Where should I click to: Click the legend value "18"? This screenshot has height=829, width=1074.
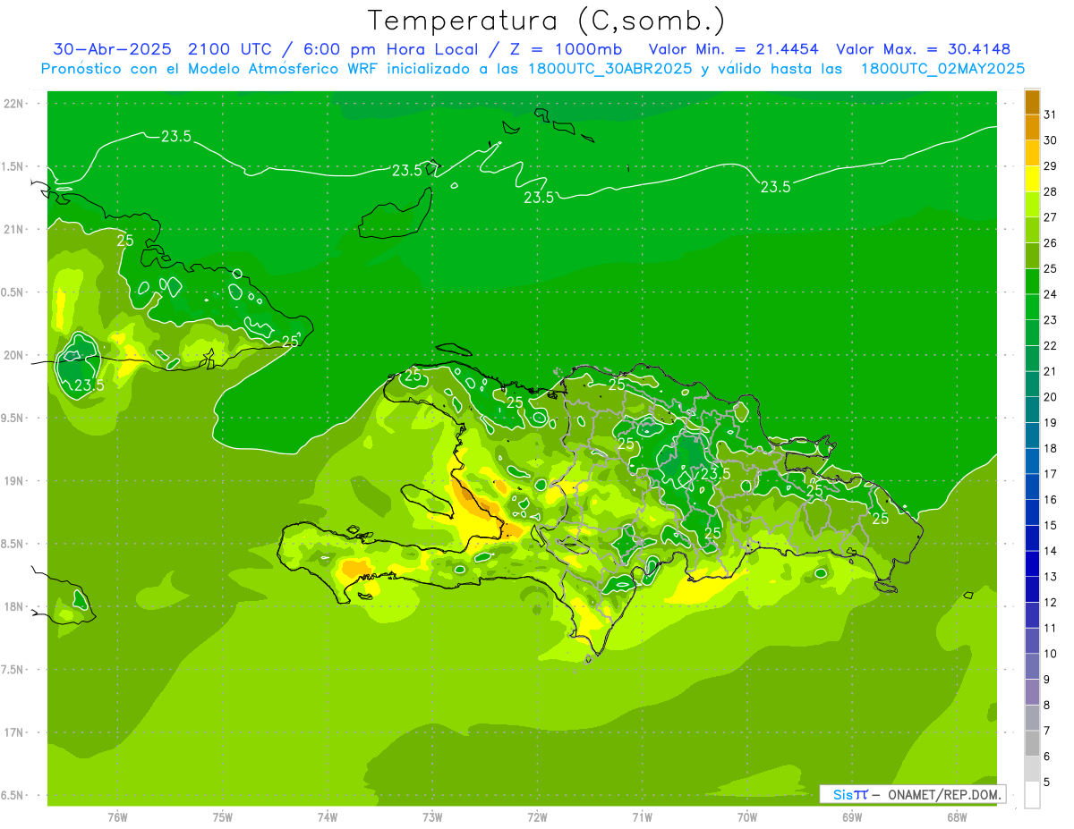coord(1051,448)
